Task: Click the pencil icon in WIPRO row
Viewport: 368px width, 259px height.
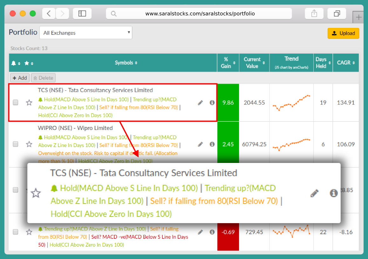Action: [x=200, y=144]
